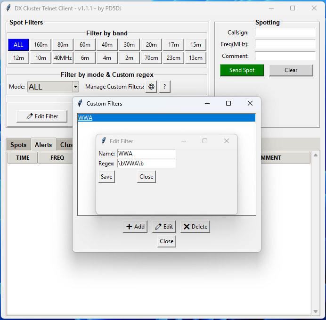326x320 pixels.
Task: Minimize the Custom Filters dialog
Action: 207,103
